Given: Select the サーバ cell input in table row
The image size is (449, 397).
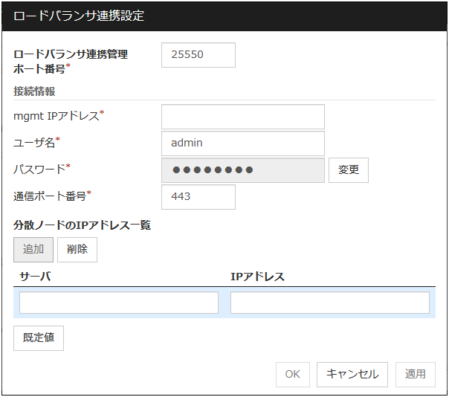Looking at the screenshot, I should [x=119, y=303].
